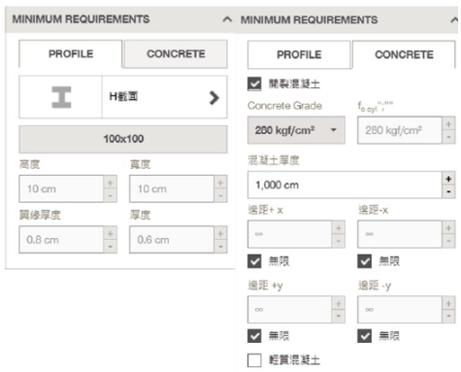Screen dimensions: 461x372
Task: Open the H截面 profile selection arrow
Action: 214,97
